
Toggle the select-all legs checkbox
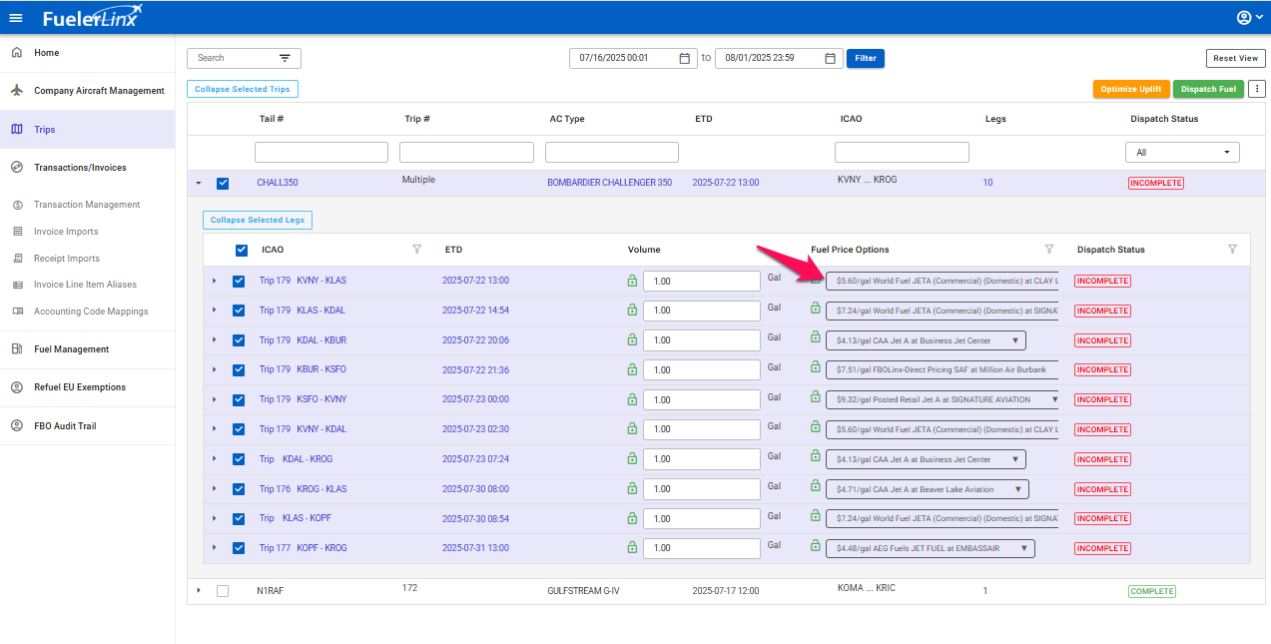pos(242,251)
